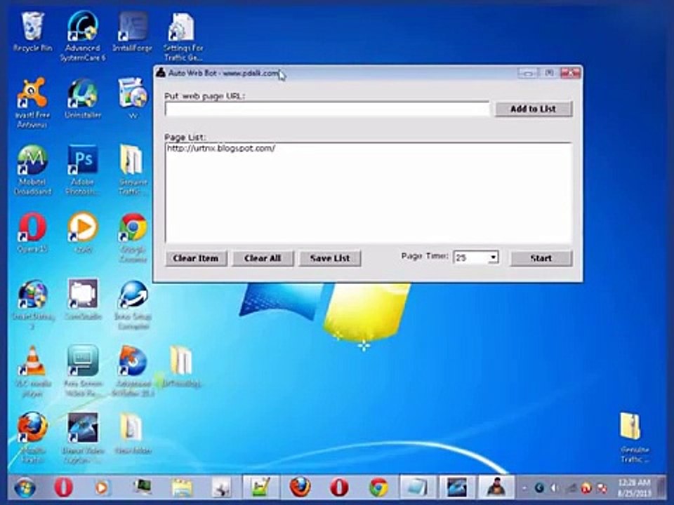Select the Mozilla Firefox desktop icon
This screenshot has height=505, width=674.
click(x=33, y=438)
